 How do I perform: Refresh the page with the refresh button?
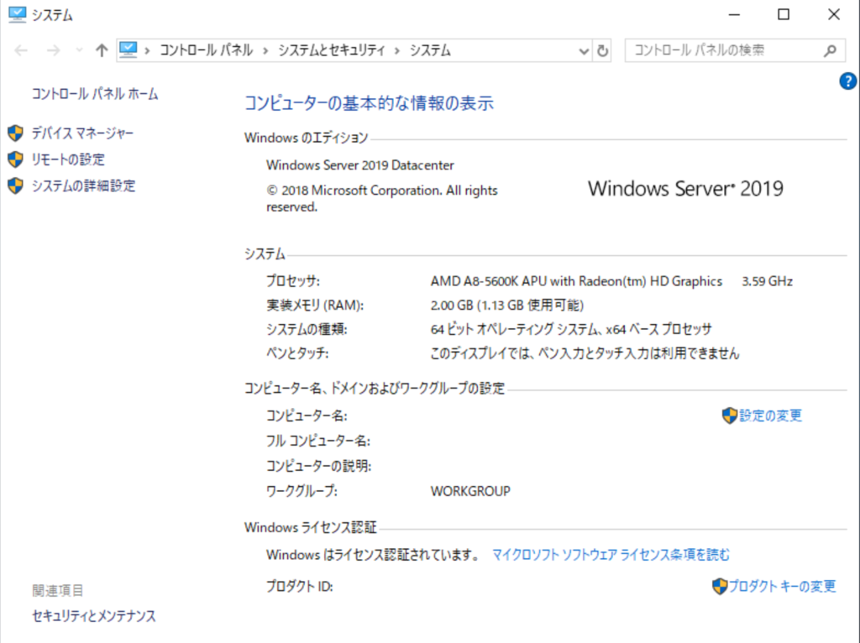pos(602,51)
